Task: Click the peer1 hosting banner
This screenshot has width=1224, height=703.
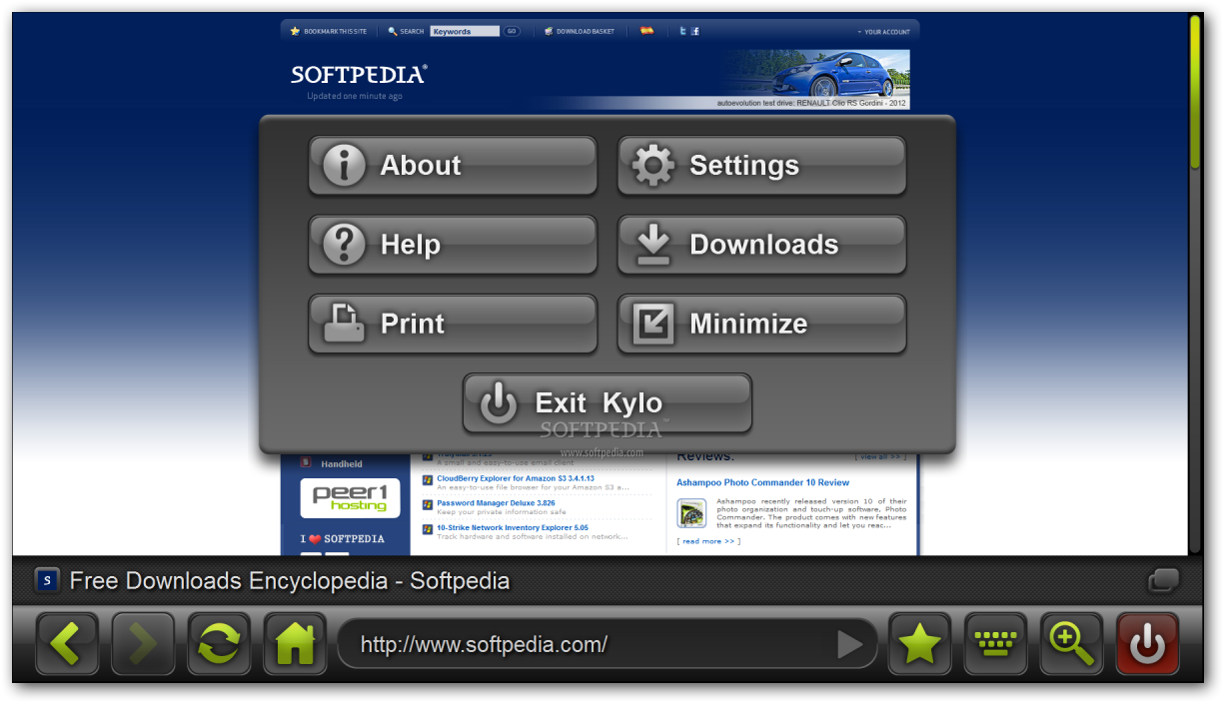Action: [350, 497]
